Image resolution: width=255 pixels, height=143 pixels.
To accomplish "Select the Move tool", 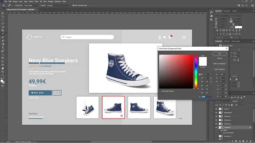I will coord(3,13).
